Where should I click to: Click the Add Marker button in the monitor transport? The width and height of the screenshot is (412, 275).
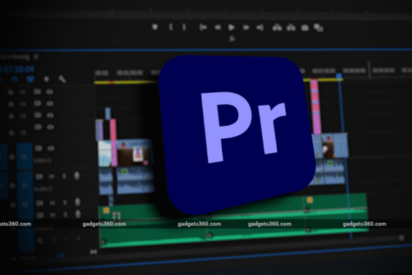(155, 27)
